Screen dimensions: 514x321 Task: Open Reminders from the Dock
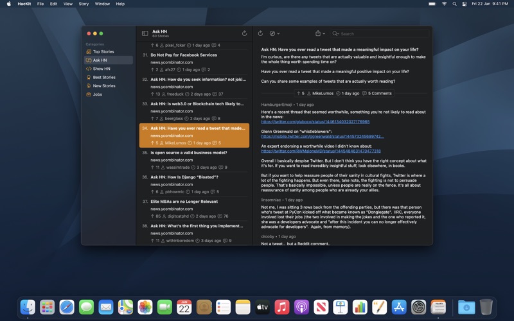(x=223, y=308)
